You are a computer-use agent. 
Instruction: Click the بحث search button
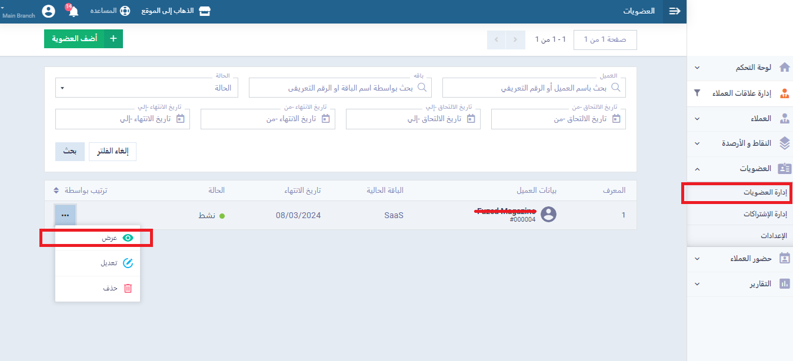pos(70,151)
